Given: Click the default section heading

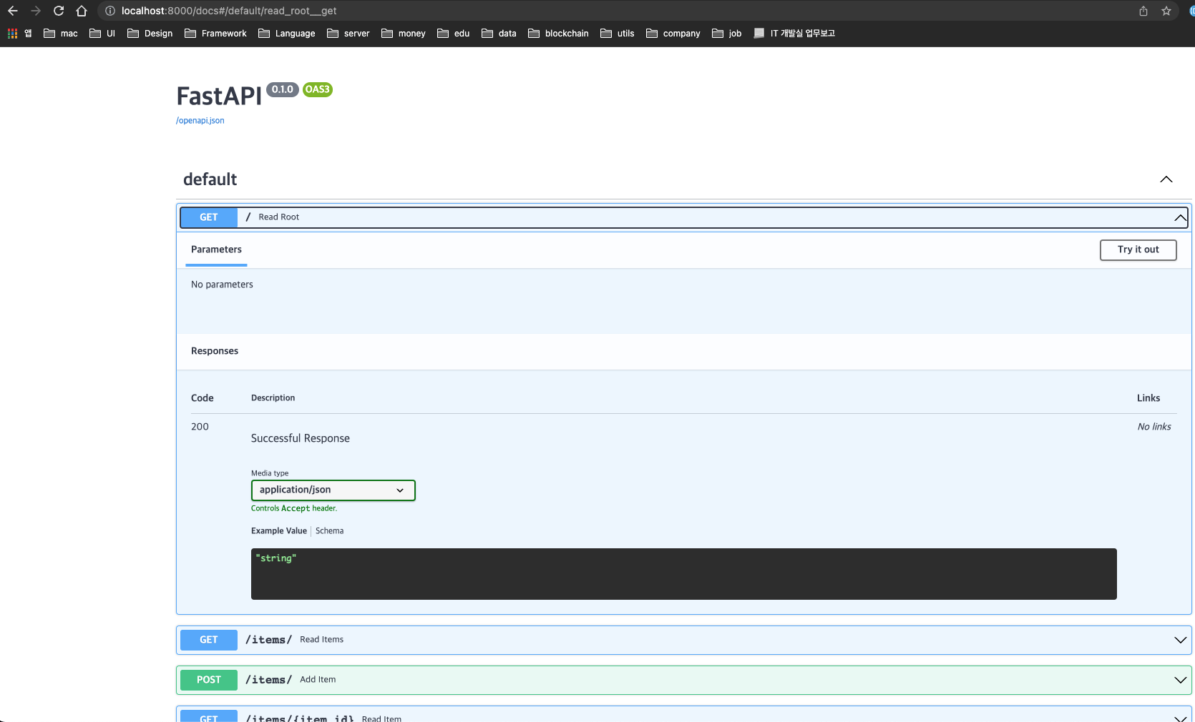Looking at the screenshot, I should [210, 179].
